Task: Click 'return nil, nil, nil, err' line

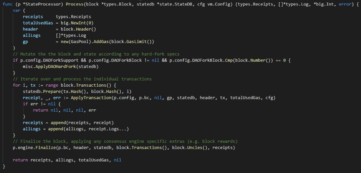Action: coord(65,110)
